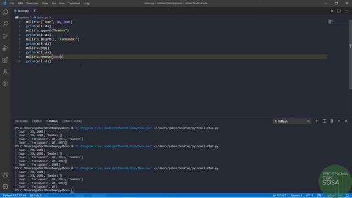Click line number 10 in gutter

(x=19, y=61)
